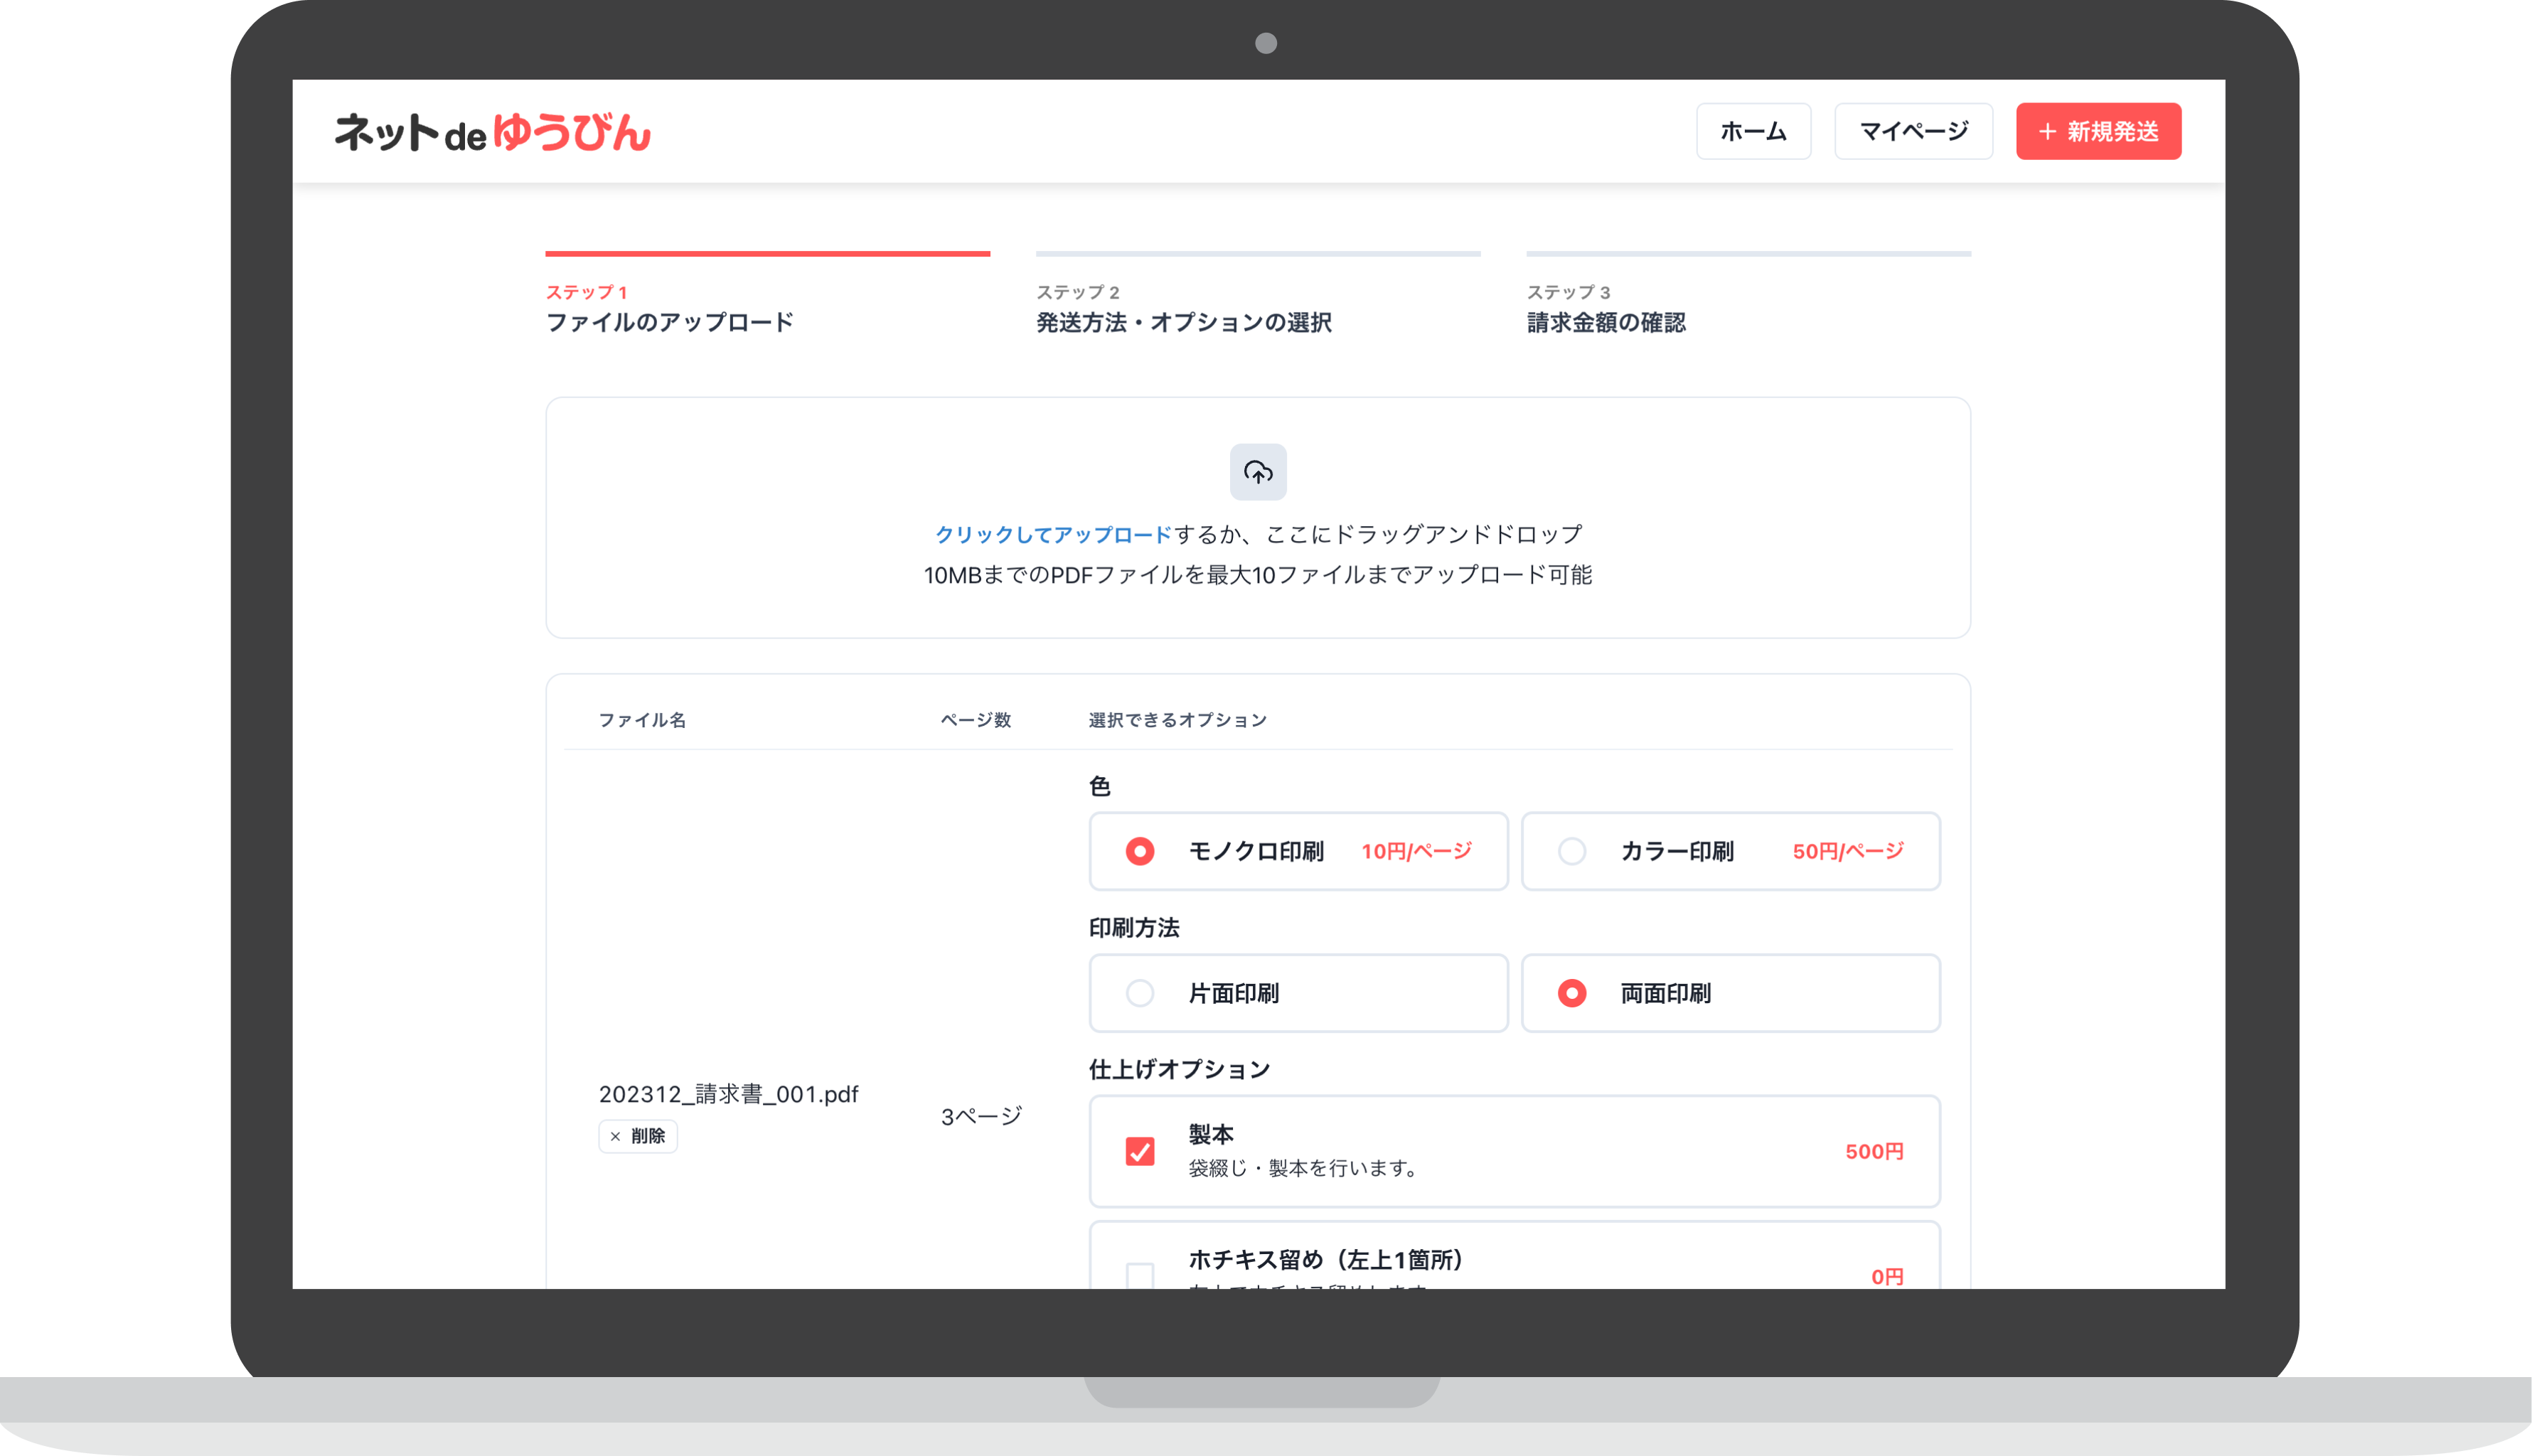Remove the file using 削除
This screenshot has height=1456, width=2532.
(638, 1136)
